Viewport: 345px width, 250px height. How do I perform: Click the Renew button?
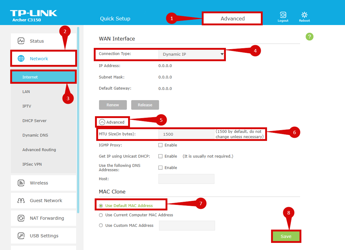(x=113, y=105)
